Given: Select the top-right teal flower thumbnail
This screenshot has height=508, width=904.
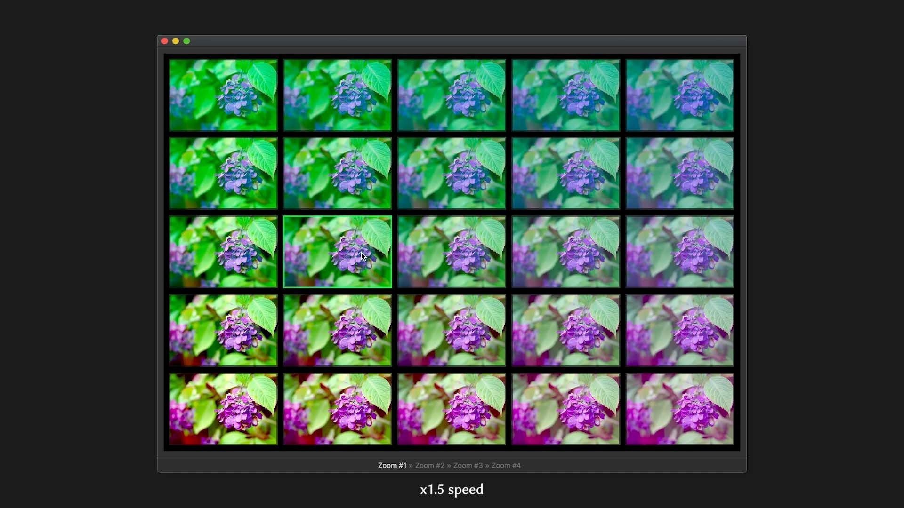Looking at the screenshot, I should click(679, 95).
